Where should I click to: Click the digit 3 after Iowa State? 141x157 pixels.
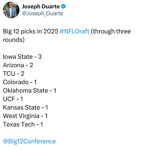click(40, 57)
